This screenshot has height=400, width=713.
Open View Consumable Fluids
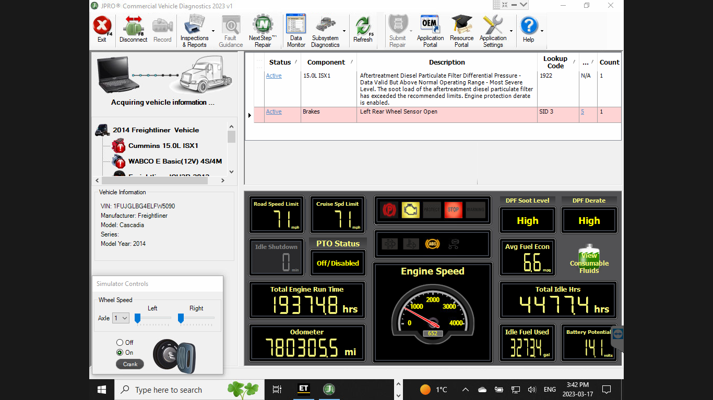[590, 258]
